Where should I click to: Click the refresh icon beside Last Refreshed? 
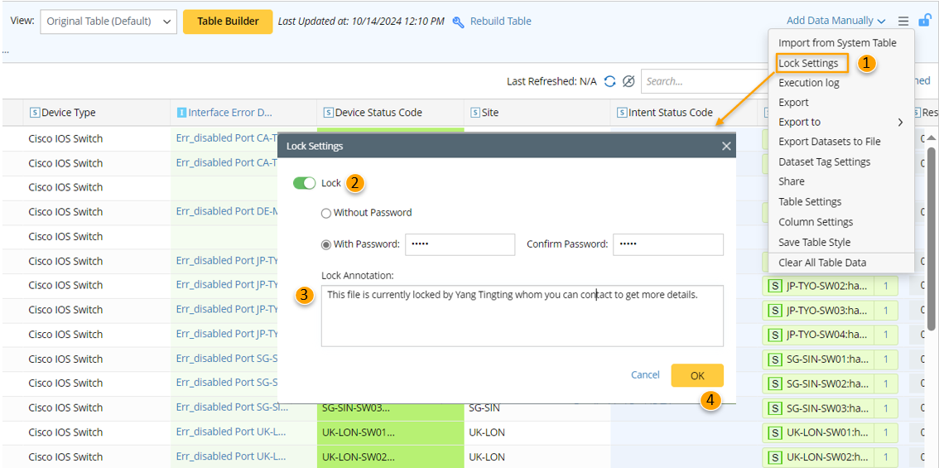610,81
